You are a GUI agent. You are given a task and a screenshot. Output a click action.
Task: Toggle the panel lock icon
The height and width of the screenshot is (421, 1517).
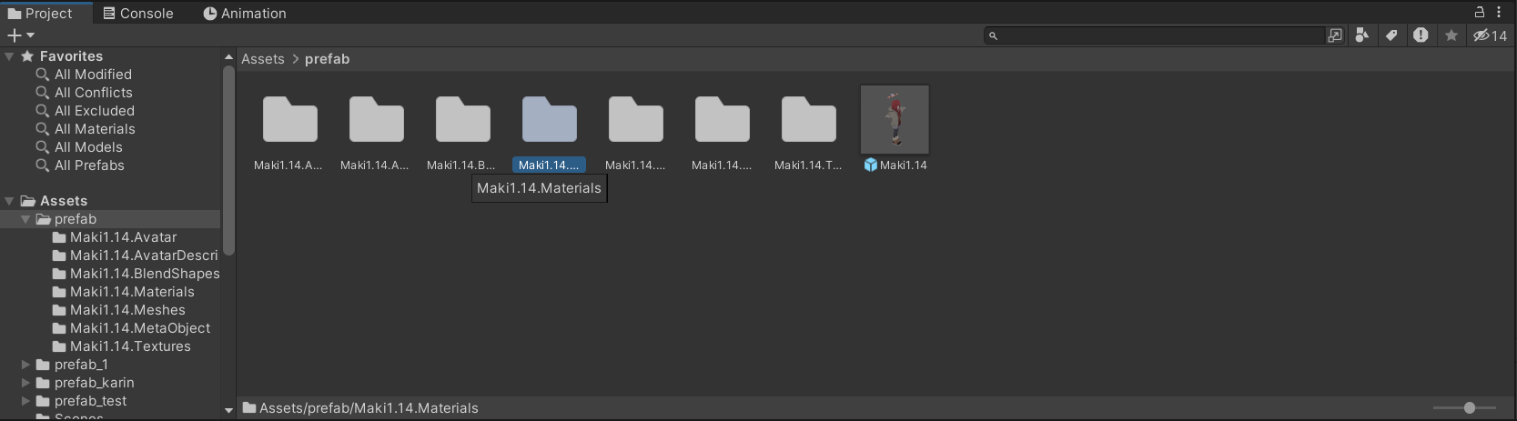tap(1480, 12)
